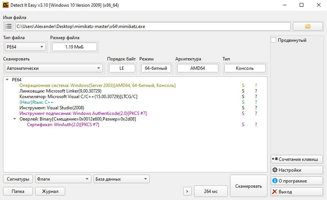Screen dimensions: 327x200
Task: Open the Тип файла PE64 dropdown
Action: 25,47
